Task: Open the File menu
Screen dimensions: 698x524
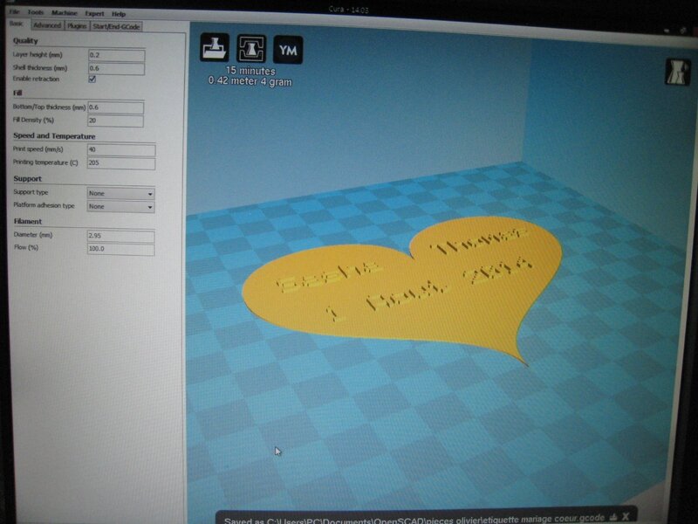Action: (x=14, y=14)
